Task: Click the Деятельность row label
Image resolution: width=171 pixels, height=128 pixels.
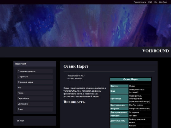Action: coord(119,121)
